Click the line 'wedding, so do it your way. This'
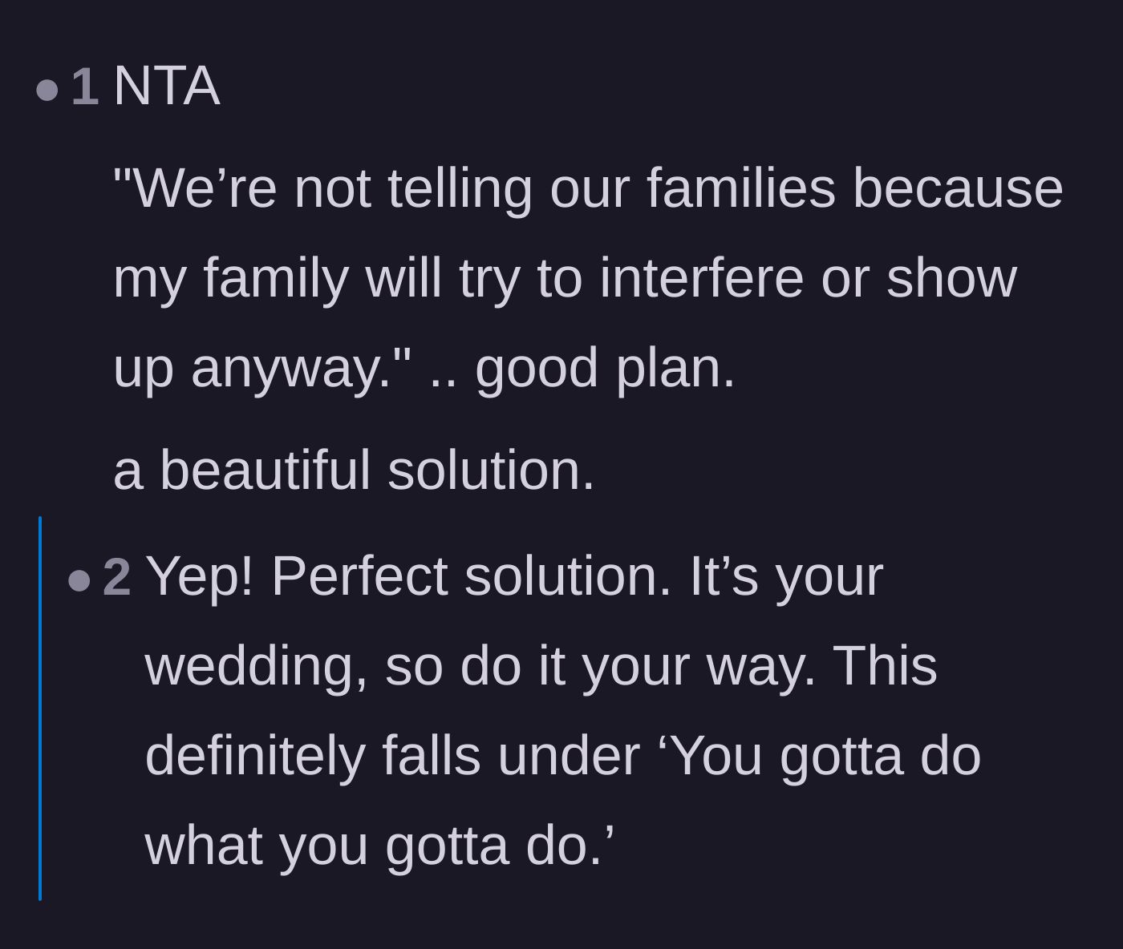1123x949 pixels. point(541,667)
